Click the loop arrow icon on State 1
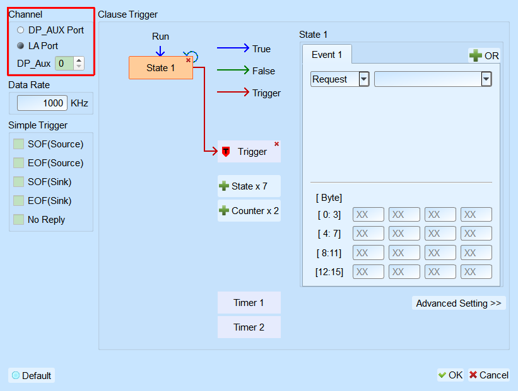518x391 pixels. (192, 55)
